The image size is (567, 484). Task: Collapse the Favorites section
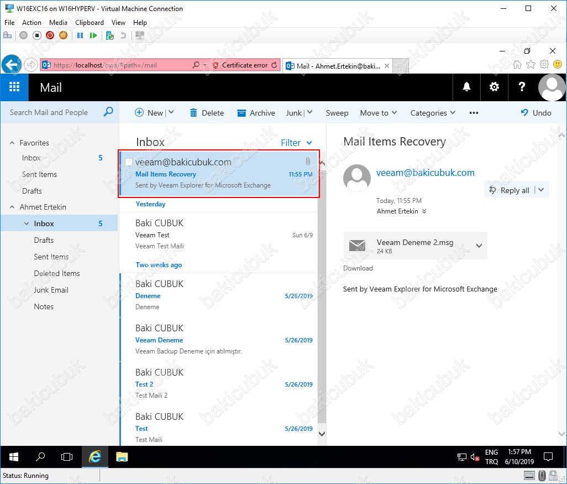pyautogui.click(x=12, y=143)
